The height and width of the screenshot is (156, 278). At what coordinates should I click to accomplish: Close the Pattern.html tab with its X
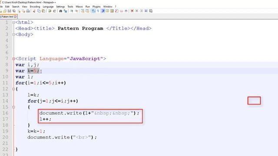(15, 16)
